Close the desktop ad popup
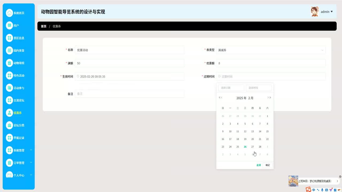The height and width of the screenshot is (192, 342). coord(340,177)
